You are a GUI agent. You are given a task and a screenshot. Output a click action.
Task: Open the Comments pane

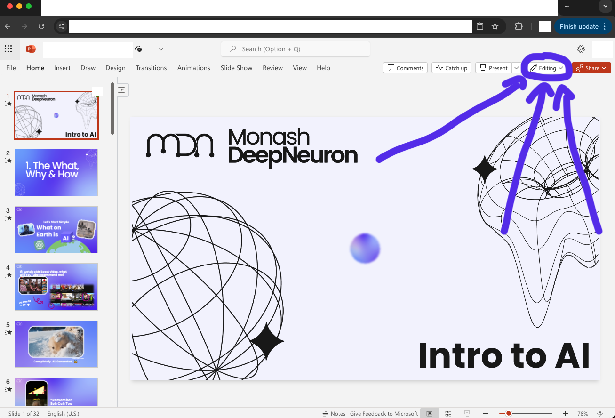point(405,68)
